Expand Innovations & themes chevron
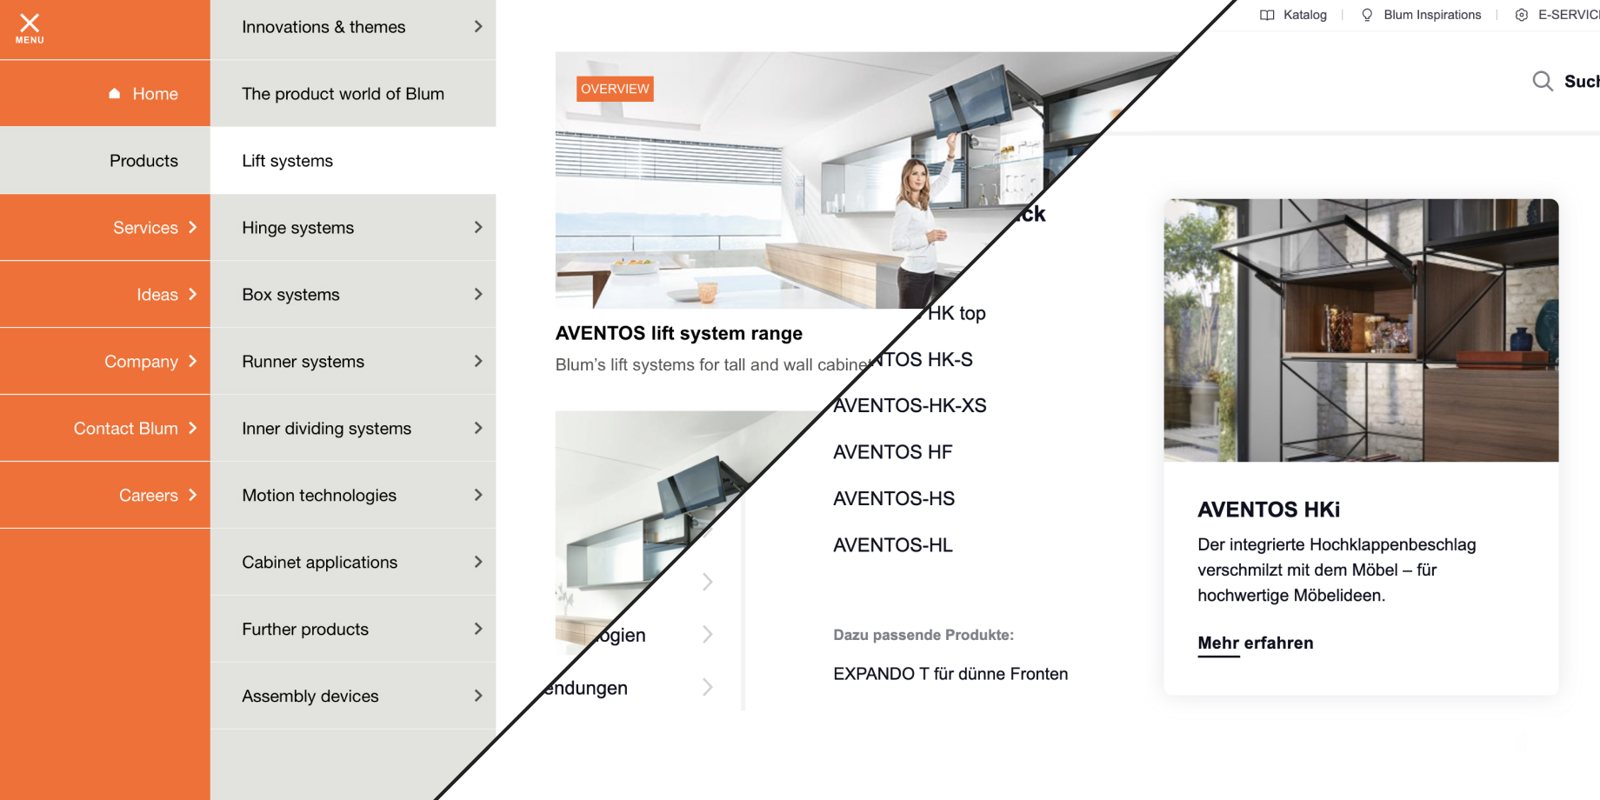 (478, 26)
